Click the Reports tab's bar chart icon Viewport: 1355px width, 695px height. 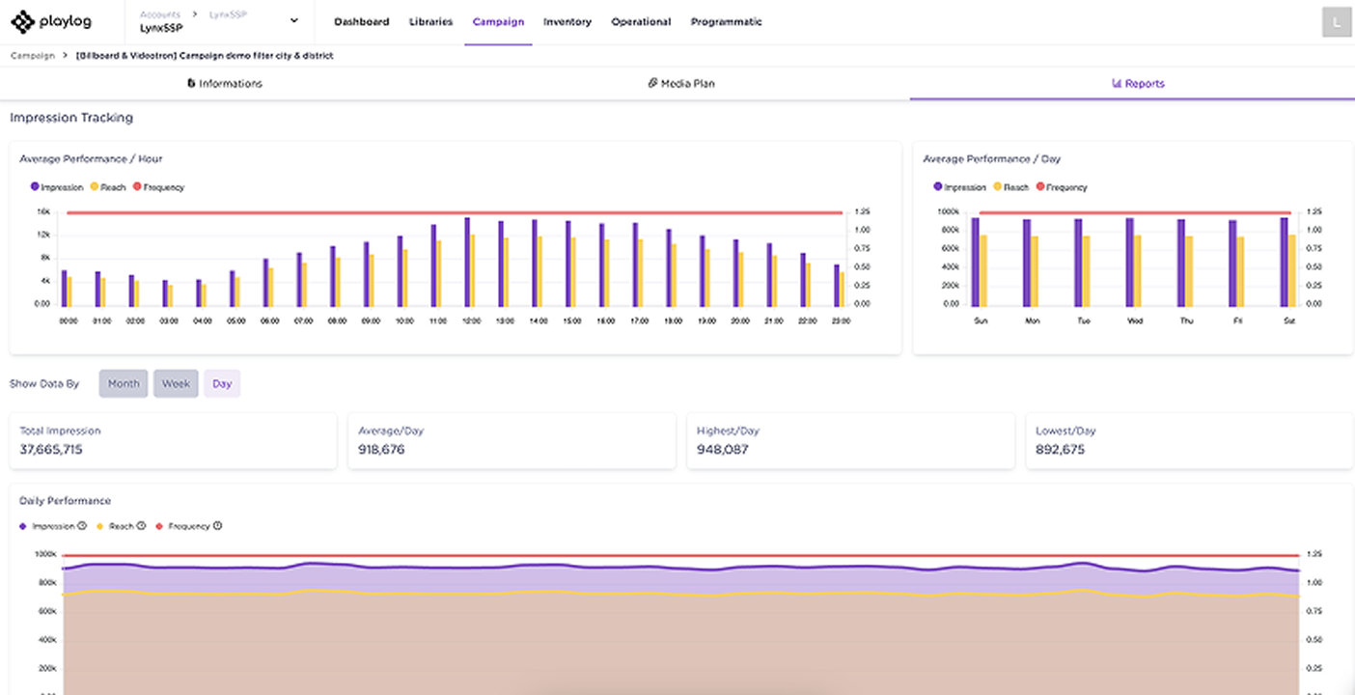tap(1117, 83)
